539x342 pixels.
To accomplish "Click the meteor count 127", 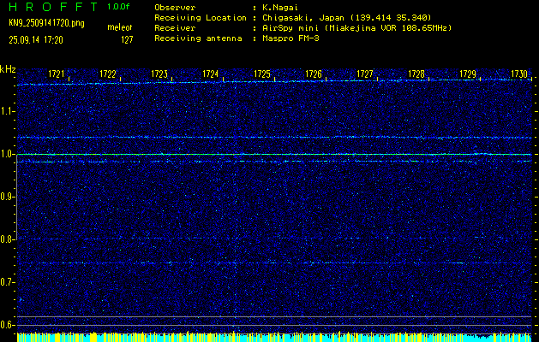I will point(127,40).
